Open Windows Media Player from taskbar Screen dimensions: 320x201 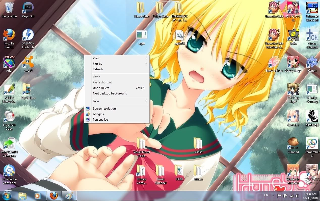(x=37, y=196)
